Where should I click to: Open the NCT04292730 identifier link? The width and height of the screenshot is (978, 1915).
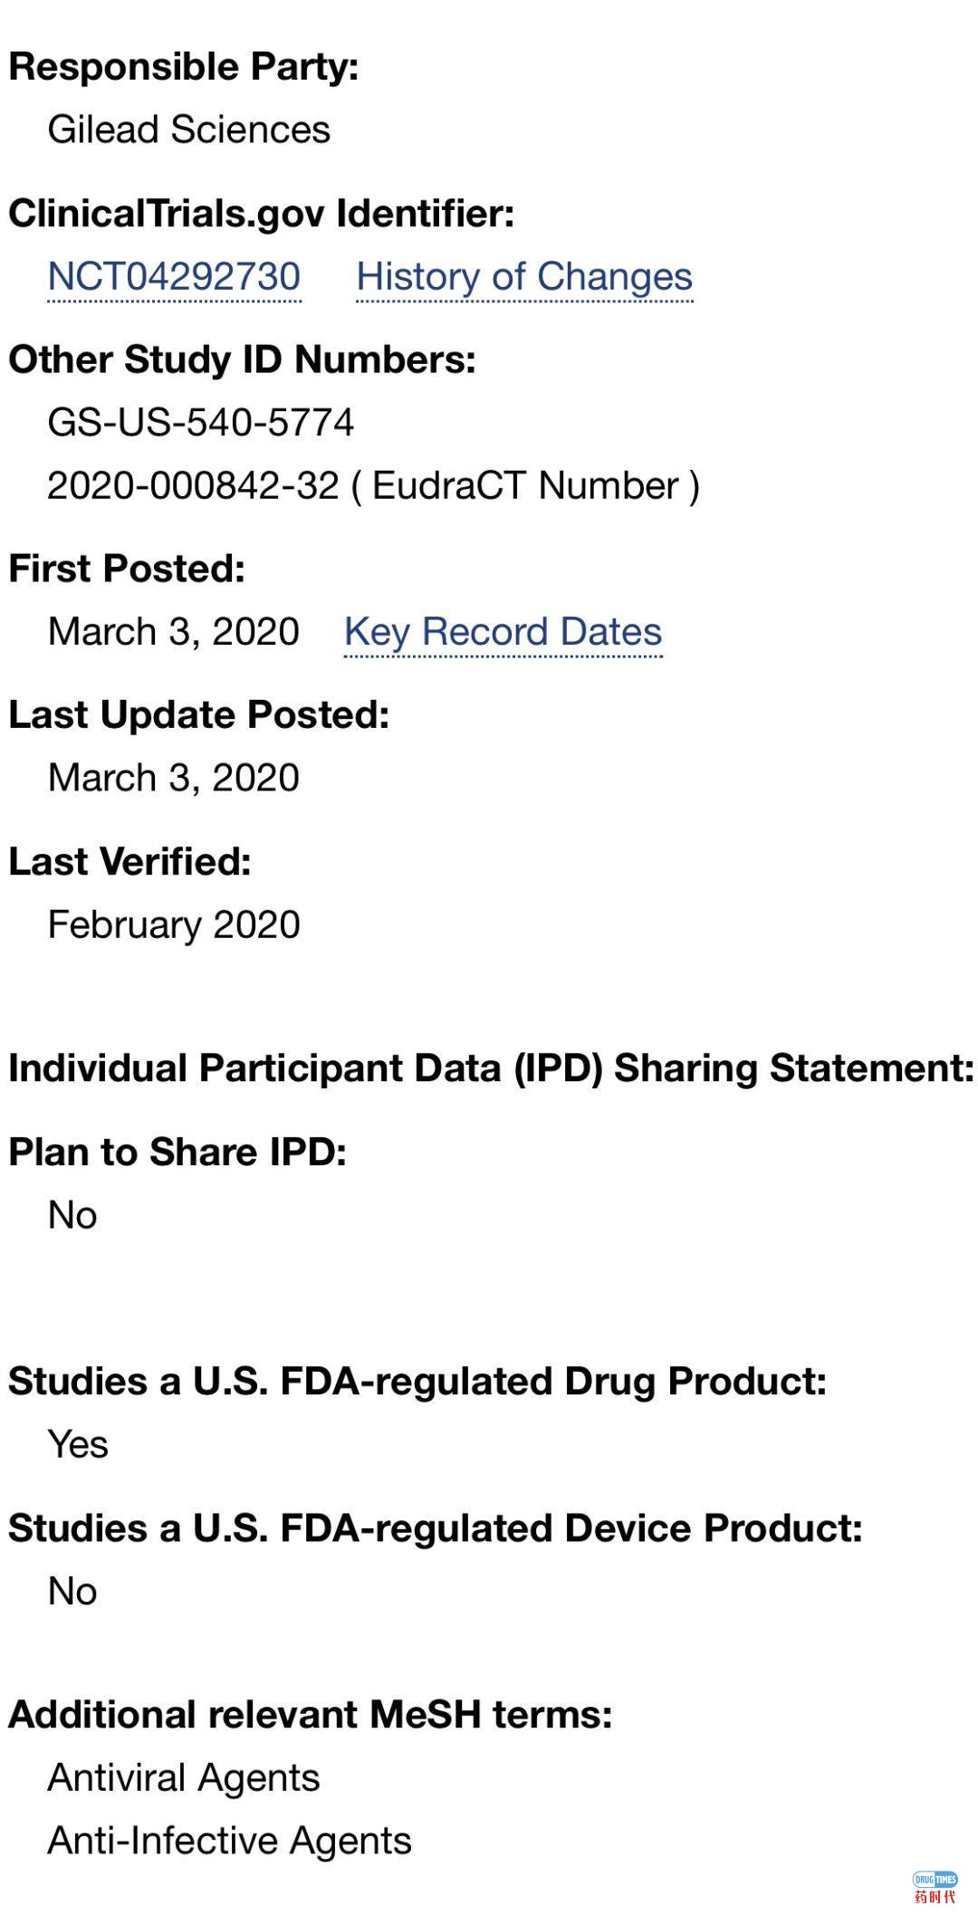coord(174,276)
